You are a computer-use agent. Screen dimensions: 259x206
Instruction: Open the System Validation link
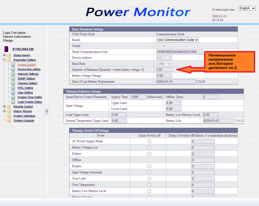[x=24, y=116]
